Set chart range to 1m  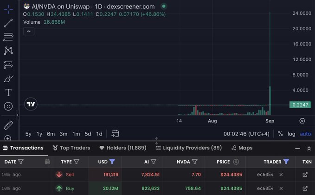pos(76,134)
